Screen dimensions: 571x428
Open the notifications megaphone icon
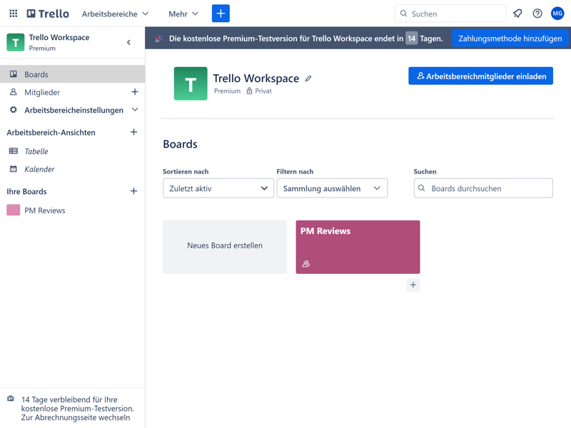click(x=517, y=14)
